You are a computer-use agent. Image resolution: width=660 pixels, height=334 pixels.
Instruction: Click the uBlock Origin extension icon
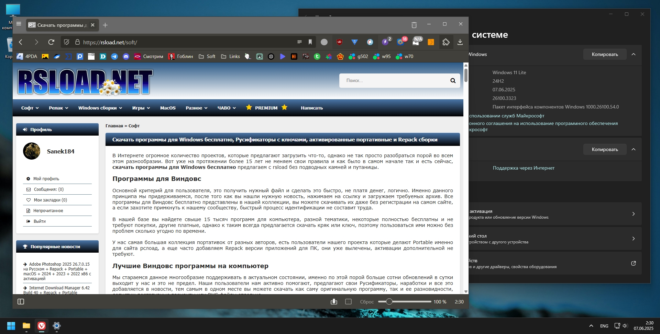click(x=339, y=42)
